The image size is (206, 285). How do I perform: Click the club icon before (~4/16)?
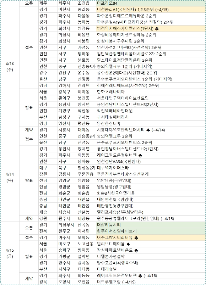140,276
